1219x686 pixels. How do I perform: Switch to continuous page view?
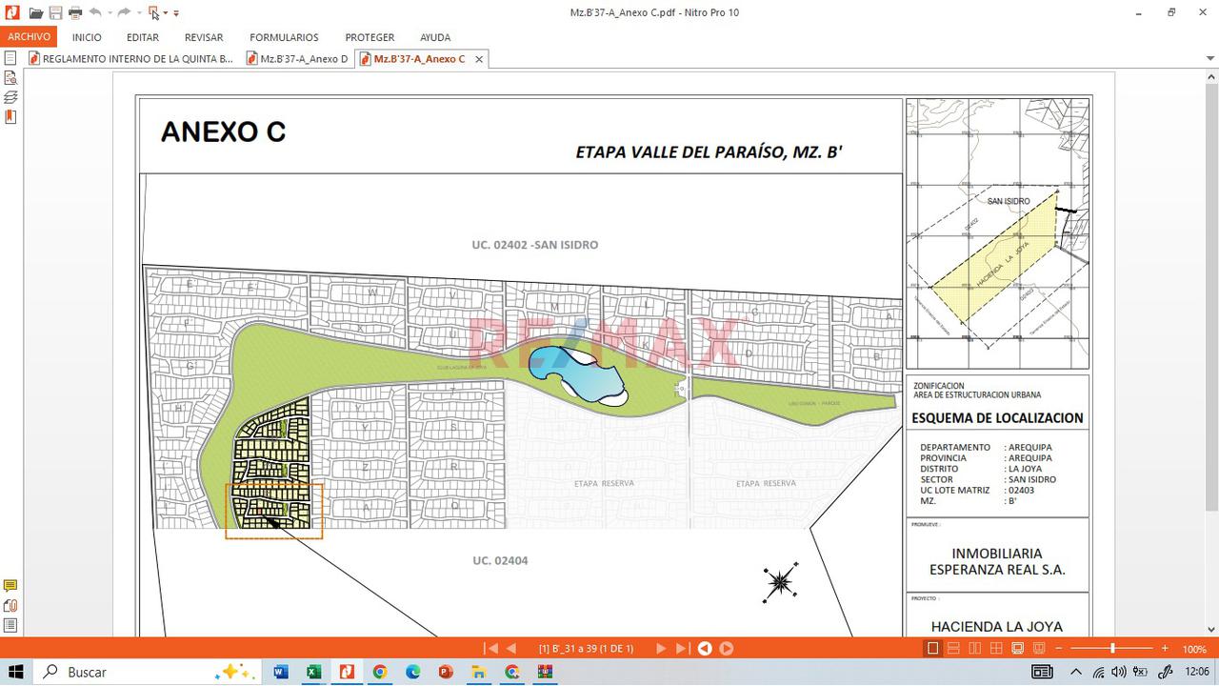pyautogui.click(x=954, y=649)
